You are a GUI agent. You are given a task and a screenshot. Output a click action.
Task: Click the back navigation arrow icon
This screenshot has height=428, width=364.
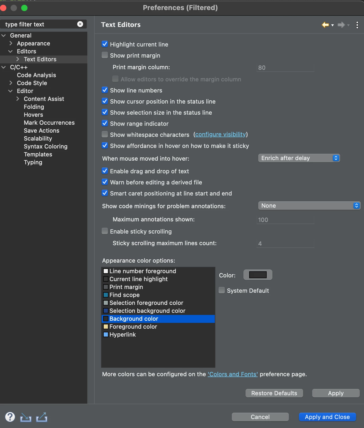tap(325, 25)
